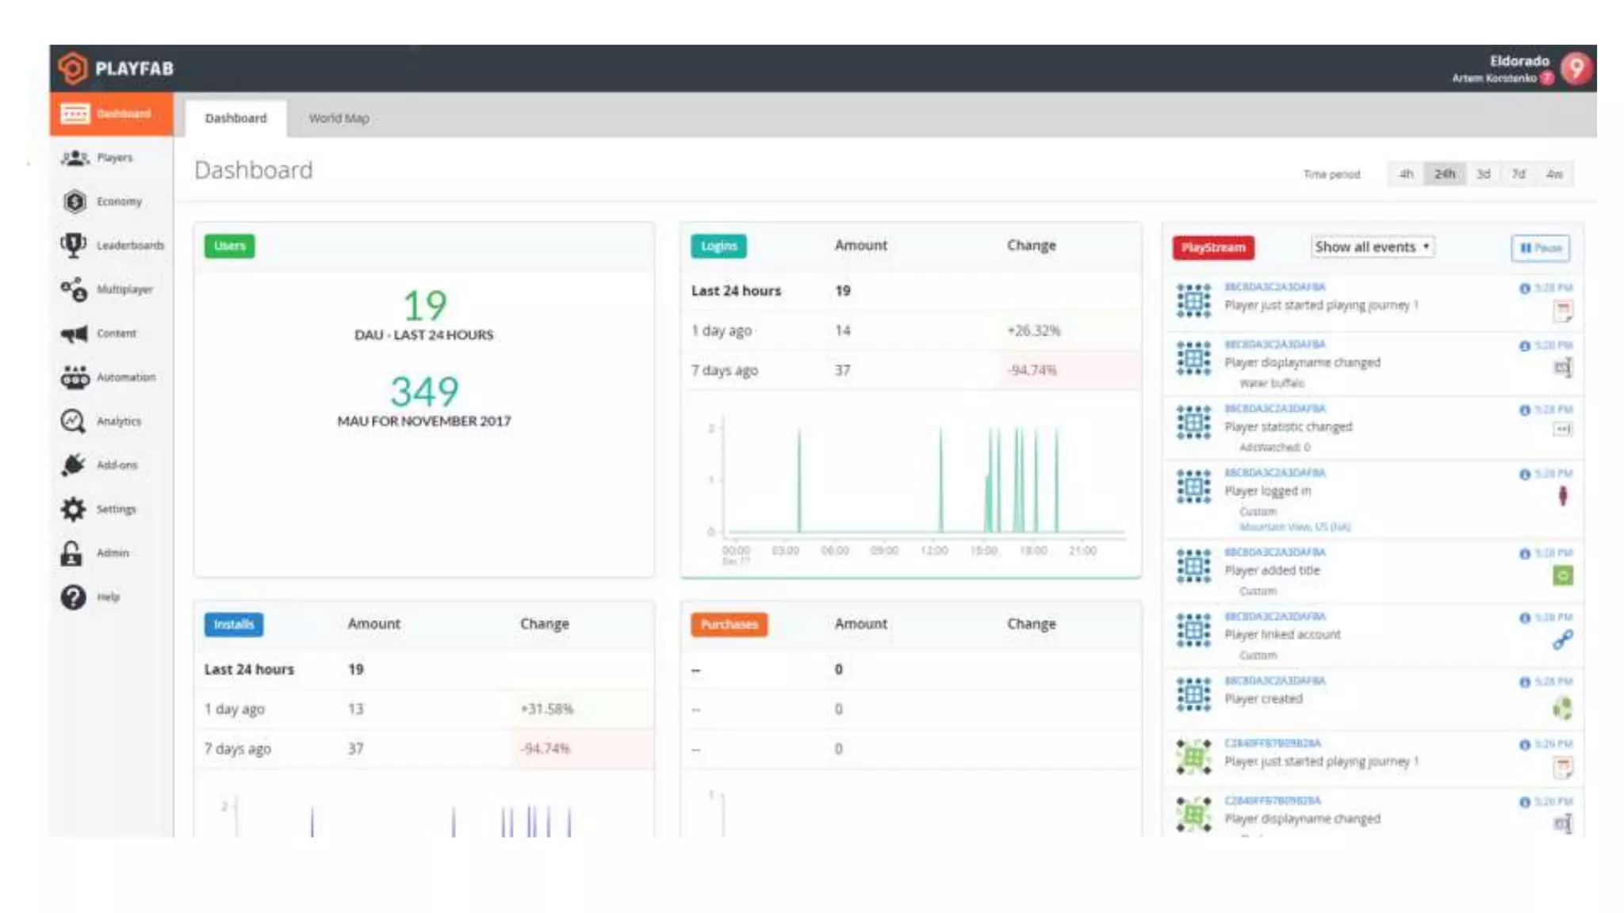Open Content megaphone icon
The width and height of the screenshot is (1624, 913).
75,334
